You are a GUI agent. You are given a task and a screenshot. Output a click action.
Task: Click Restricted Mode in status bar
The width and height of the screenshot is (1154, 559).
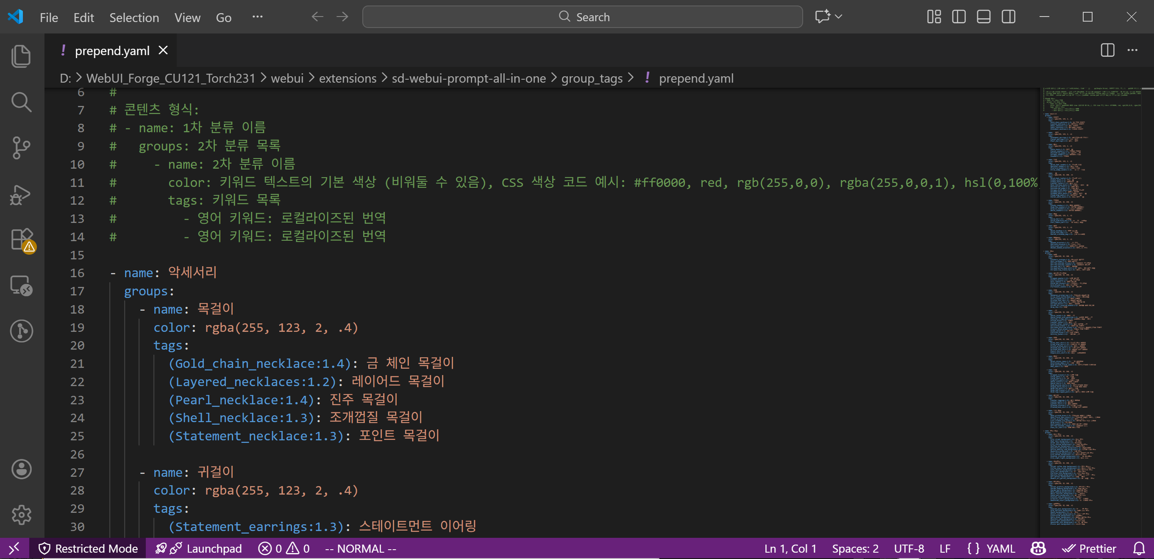pyautogui.click(x=88, y=548)
